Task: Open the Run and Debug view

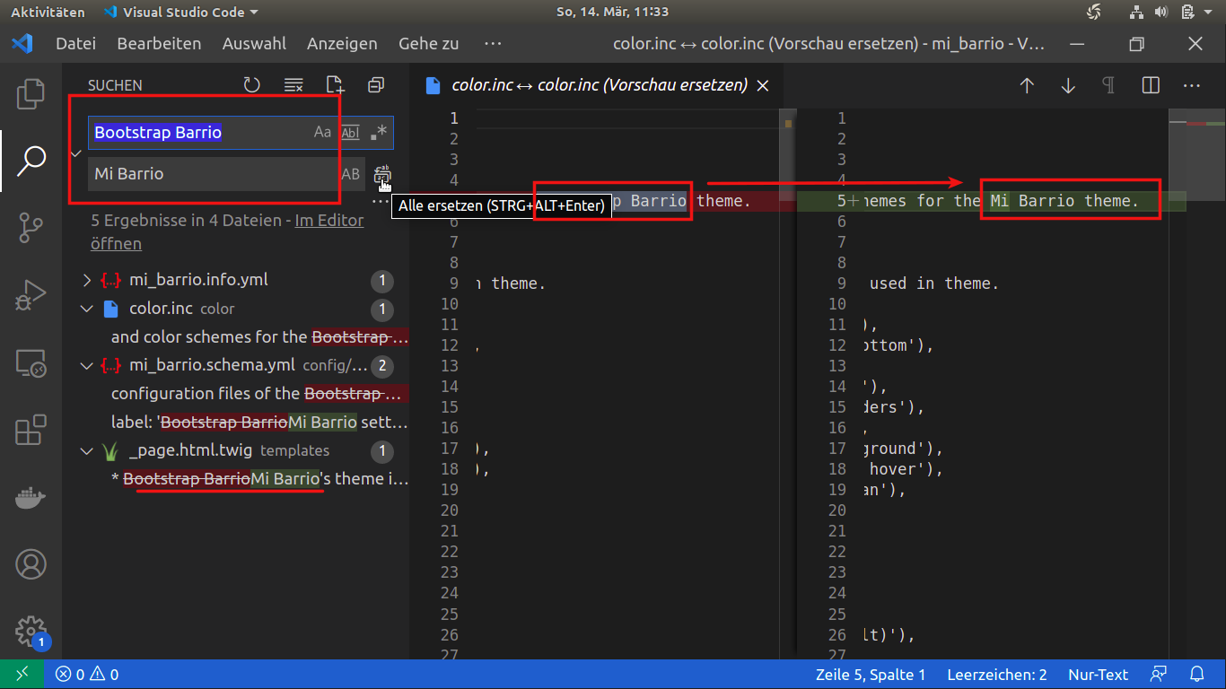Action: (x=31, y=295)
